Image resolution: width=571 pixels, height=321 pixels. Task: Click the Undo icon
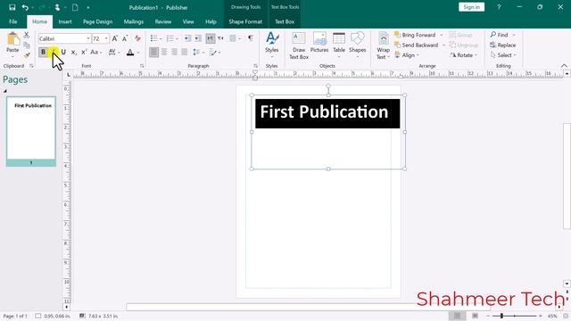coord(25,7)
